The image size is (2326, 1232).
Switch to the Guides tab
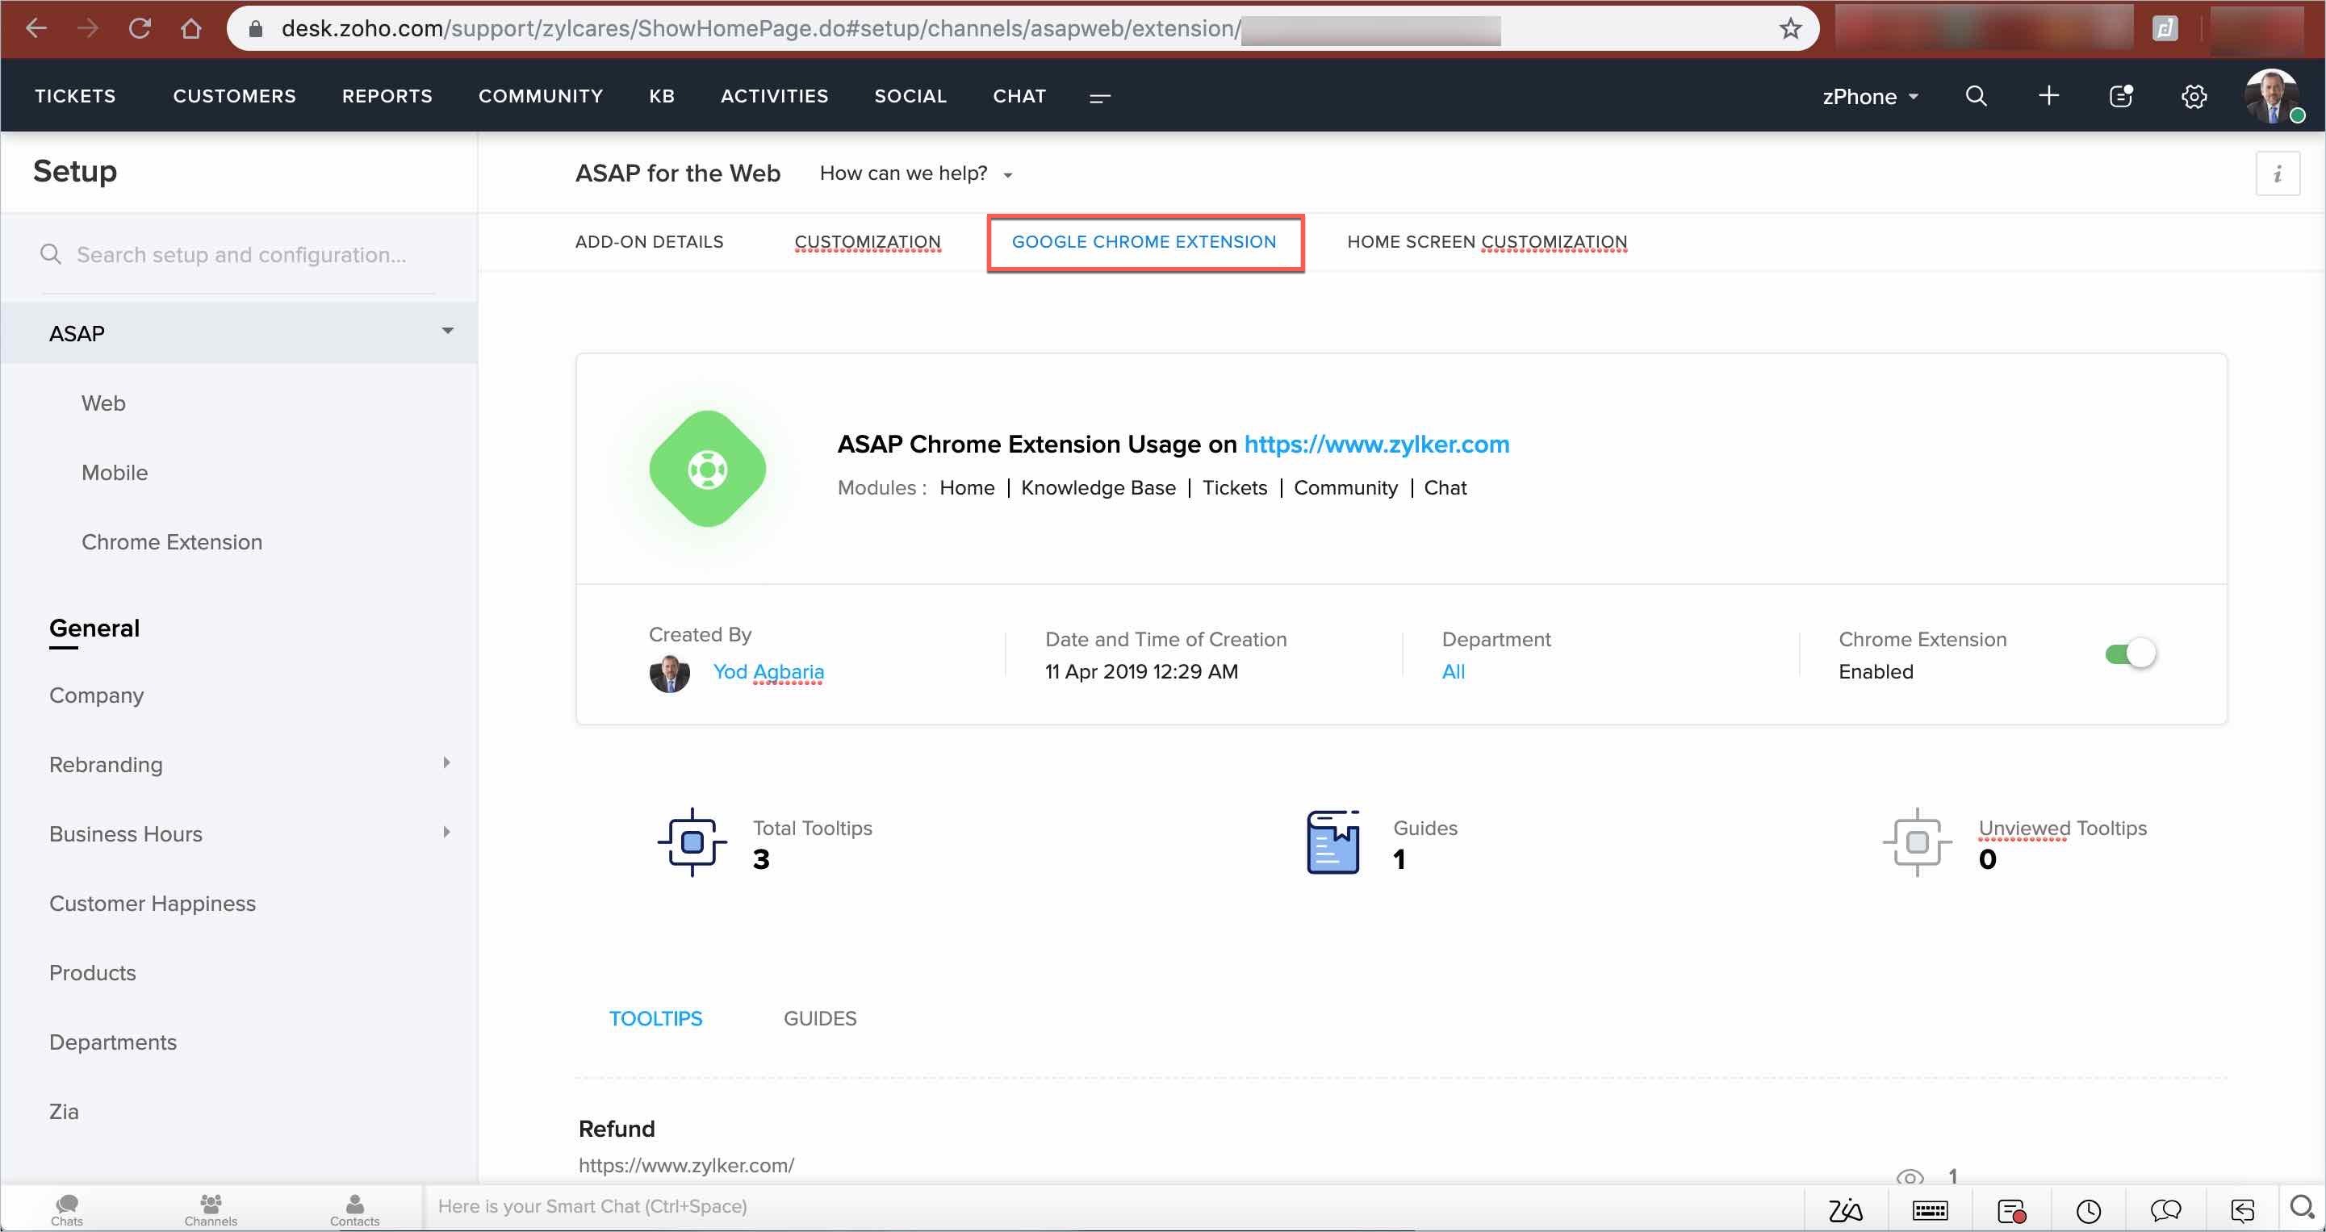click(x=819, y=1018)
